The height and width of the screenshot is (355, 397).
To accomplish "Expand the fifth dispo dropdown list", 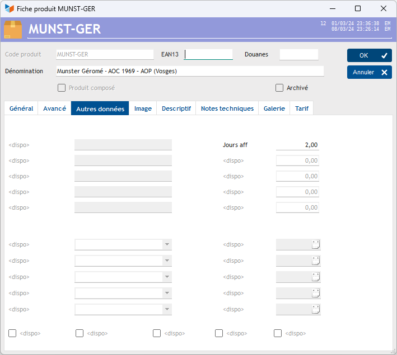I will pos(166,309).
